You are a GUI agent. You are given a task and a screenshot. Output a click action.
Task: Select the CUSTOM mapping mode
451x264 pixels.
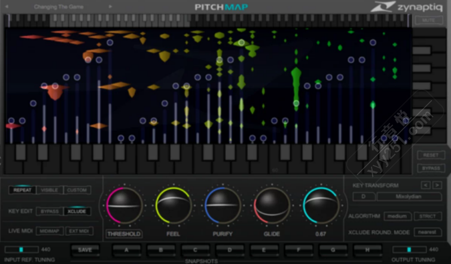click(x=77, y=190)
